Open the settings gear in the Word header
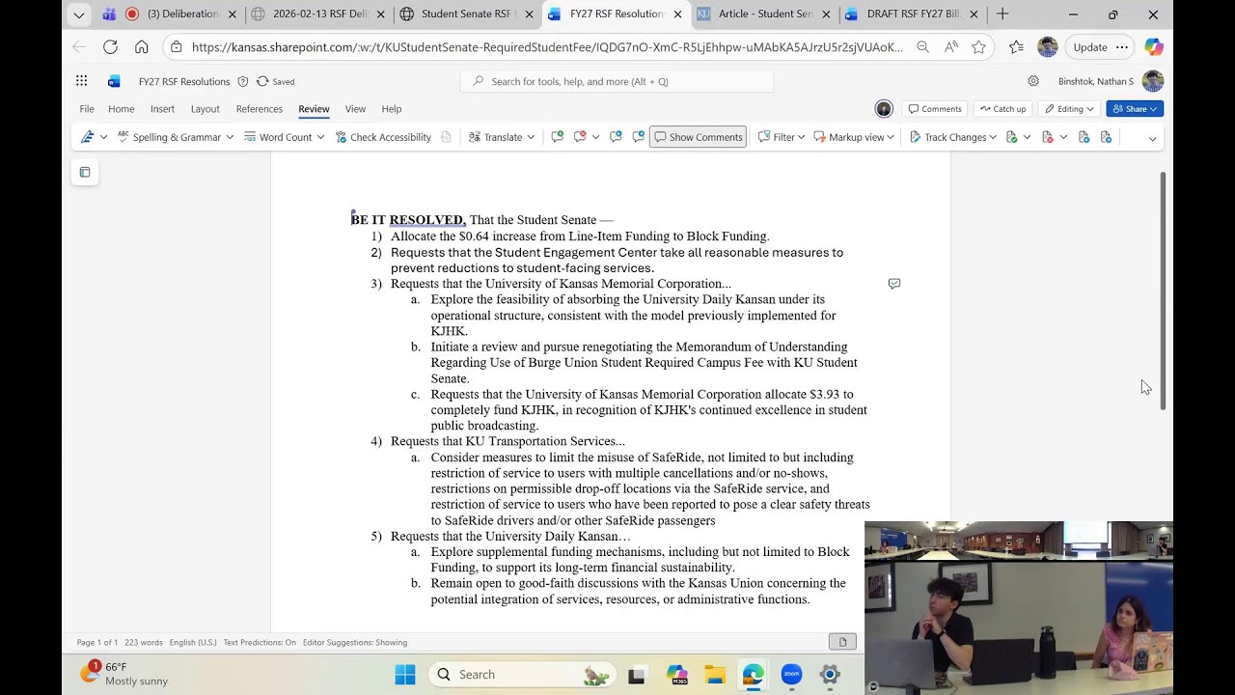 coord(1033,81)
